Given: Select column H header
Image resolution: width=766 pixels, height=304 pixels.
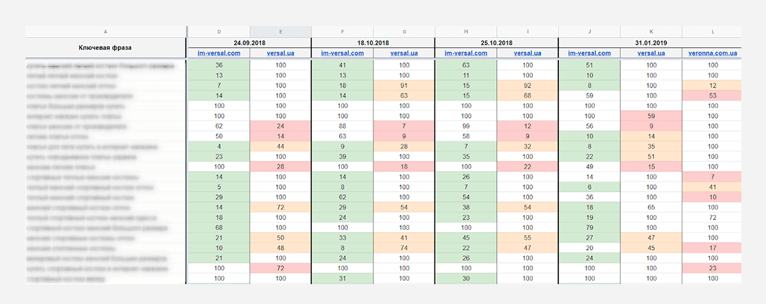Looking at the screenshot, I should tap(466, 31).
